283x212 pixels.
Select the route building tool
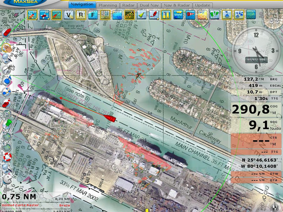tap(7, 92)
